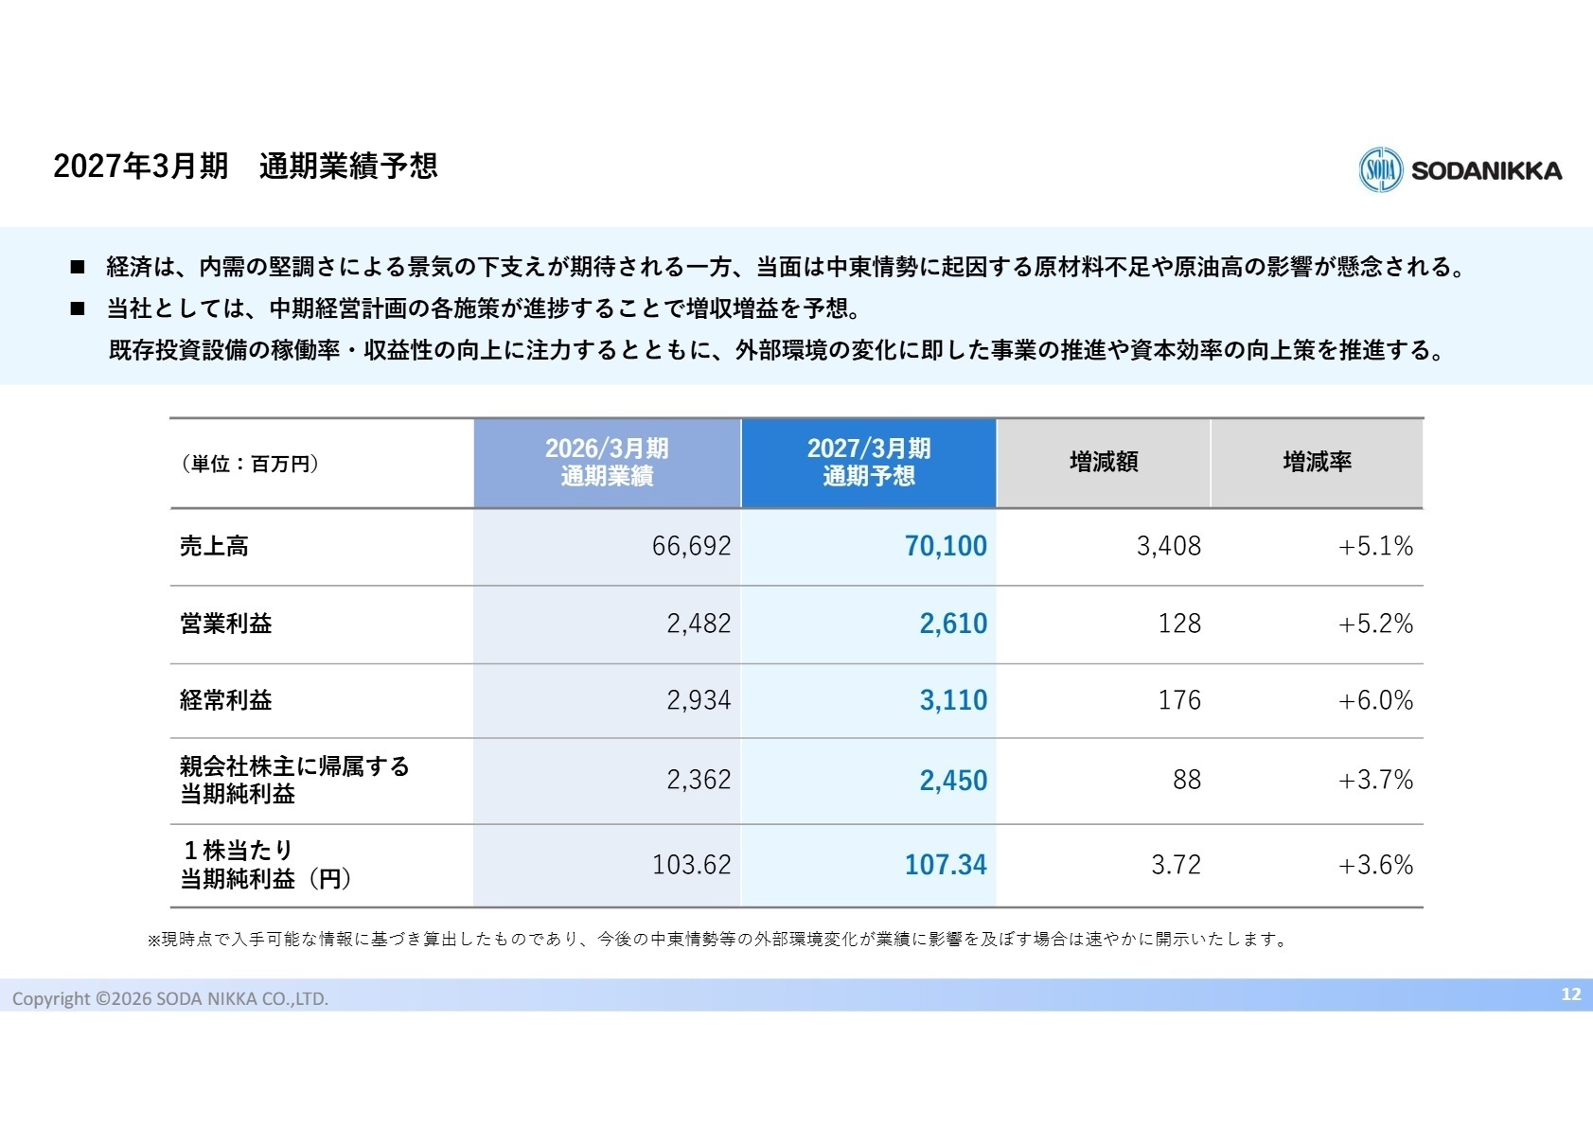
Task: Click the page number 12
Action: [x=1571, y=994]
